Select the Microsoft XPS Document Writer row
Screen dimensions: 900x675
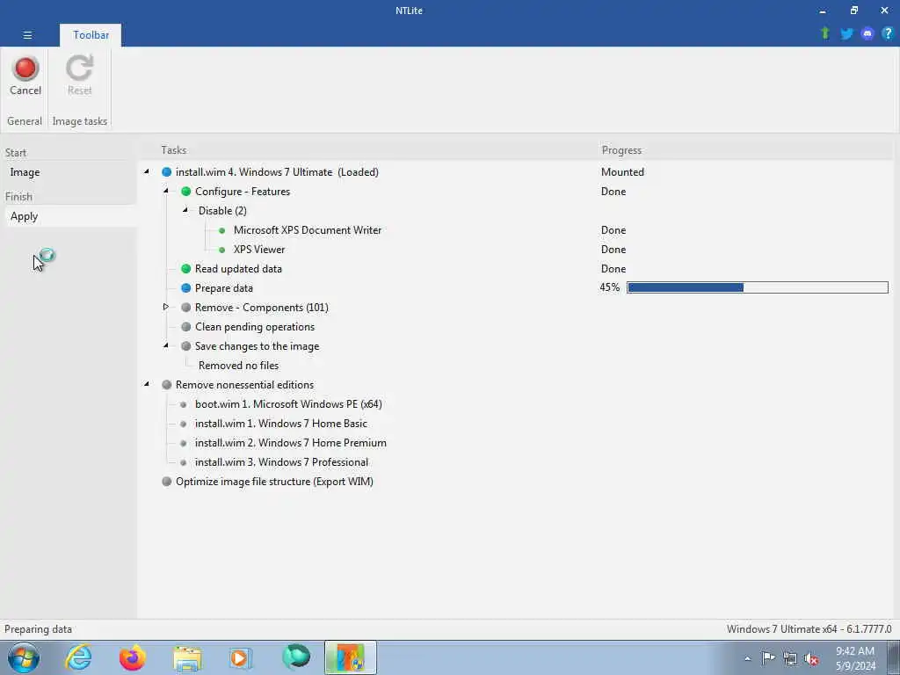[x=307, y=230]
